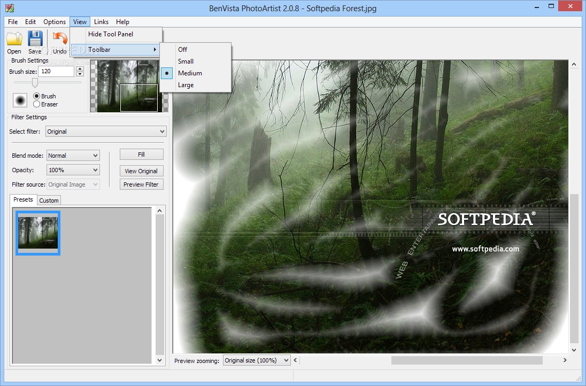Image resolution: width=586 pixels, height=386 pixels.
Task: Open the File menu
Action: pos(13,22)
